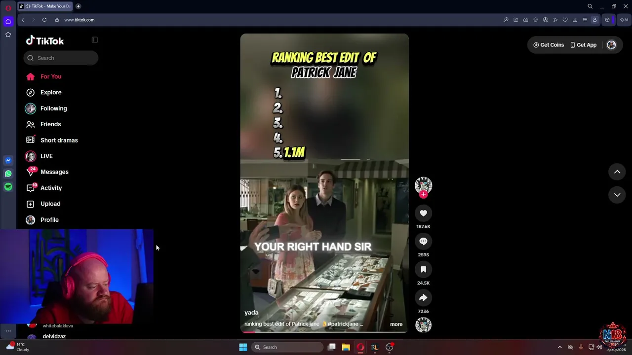Translate the page with globe icon
This screenshot has width=632, height=355.
click(x=546, y=20)
